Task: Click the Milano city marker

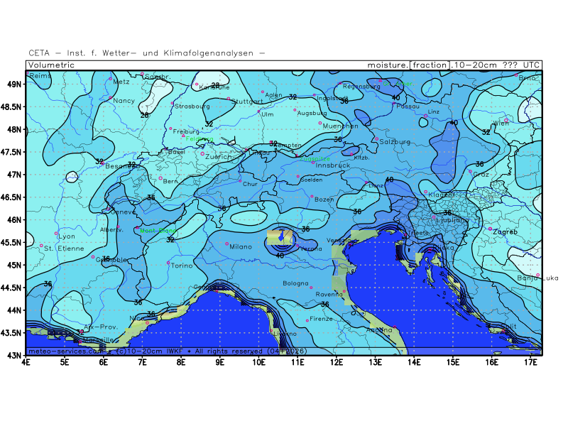Action: pos(227,244)
